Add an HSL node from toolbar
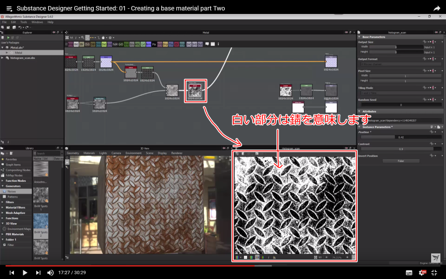 pyautogui.click(x=137, y=45)
